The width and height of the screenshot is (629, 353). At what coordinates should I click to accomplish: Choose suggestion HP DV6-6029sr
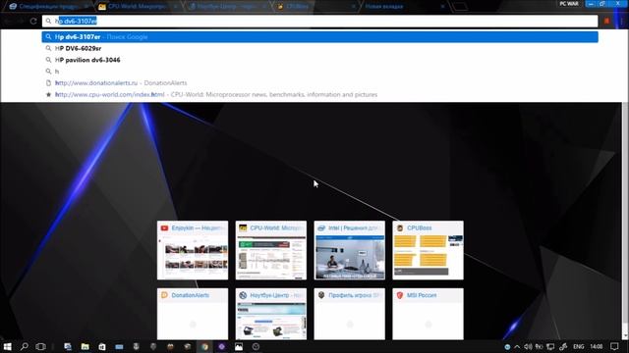point(319,48)
